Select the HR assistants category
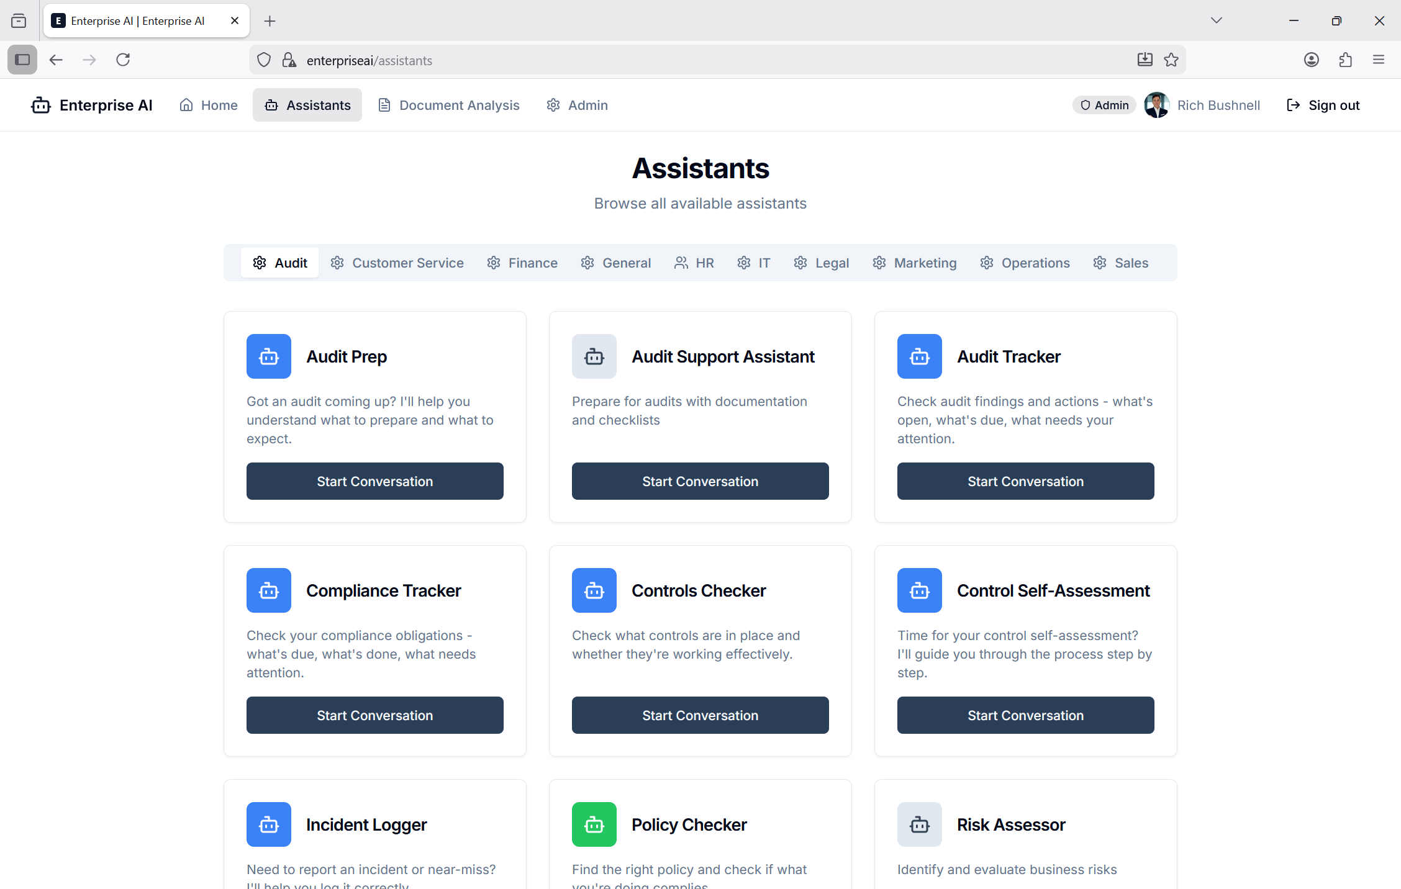 694,262
